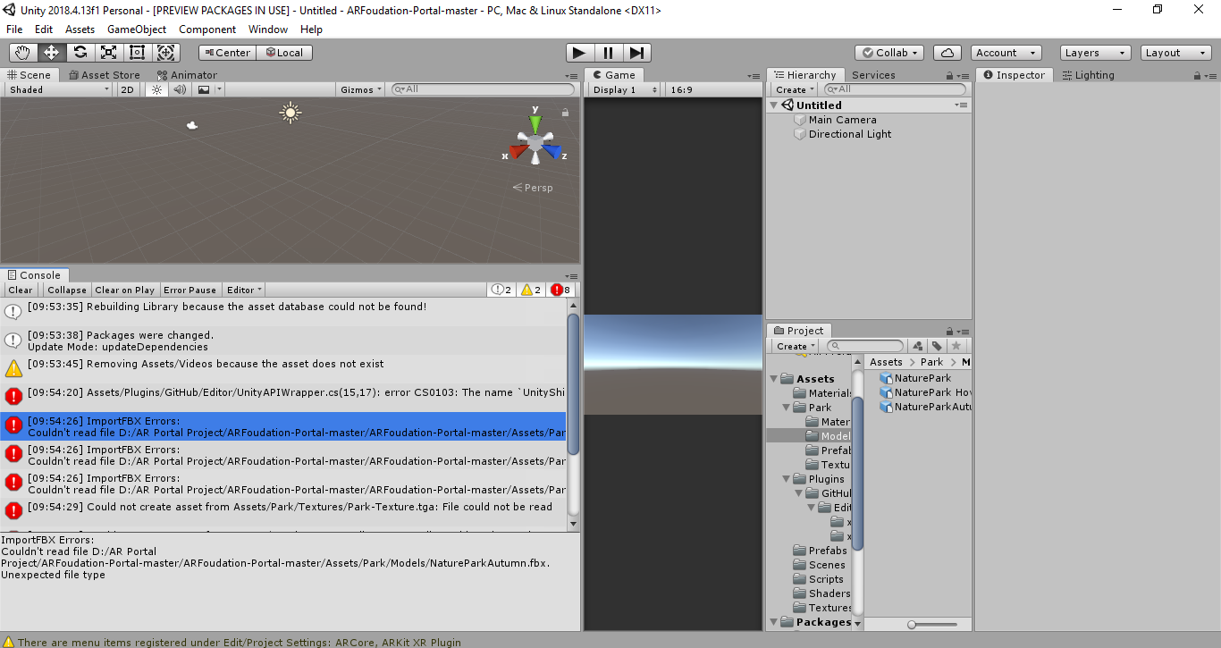
Task: Select the Rotate tool
Action: [80, 53]
